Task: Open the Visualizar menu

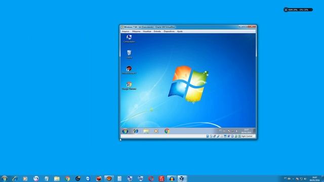Action: point(147,31)
